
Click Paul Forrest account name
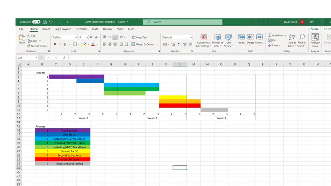[x=291, y=22]
